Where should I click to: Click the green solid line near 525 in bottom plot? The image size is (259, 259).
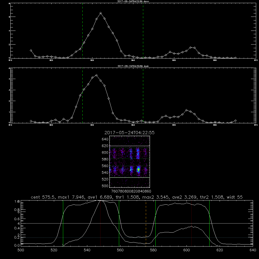[x=63, y=223]
